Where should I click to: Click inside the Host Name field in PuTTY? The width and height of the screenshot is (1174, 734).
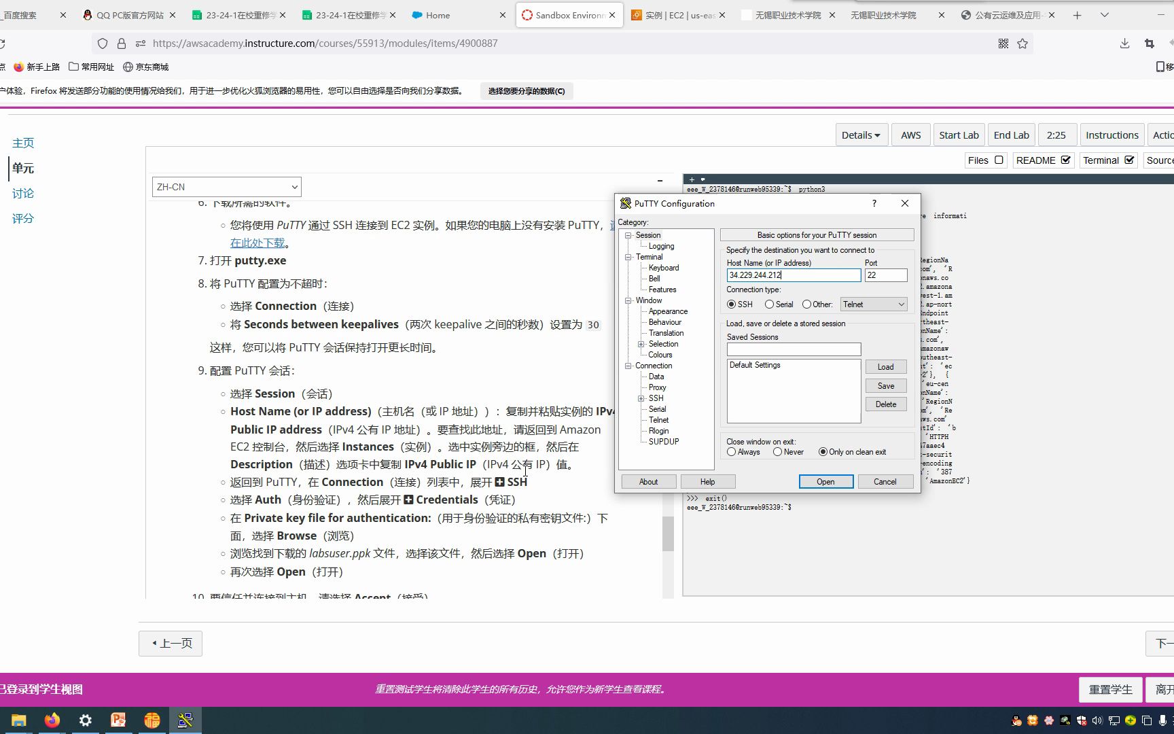pyautogui.click(x=792, y=275)
